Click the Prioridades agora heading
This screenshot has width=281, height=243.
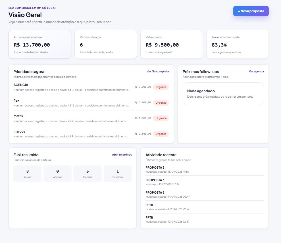pos(29,72)
